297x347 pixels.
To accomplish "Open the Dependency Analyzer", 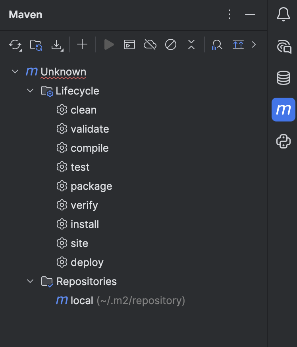I will point(217,44).
